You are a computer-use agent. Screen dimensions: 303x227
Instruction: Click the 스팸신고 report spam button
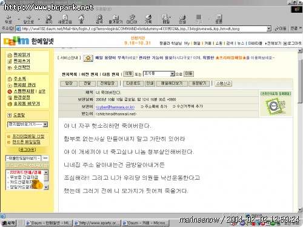223,84
